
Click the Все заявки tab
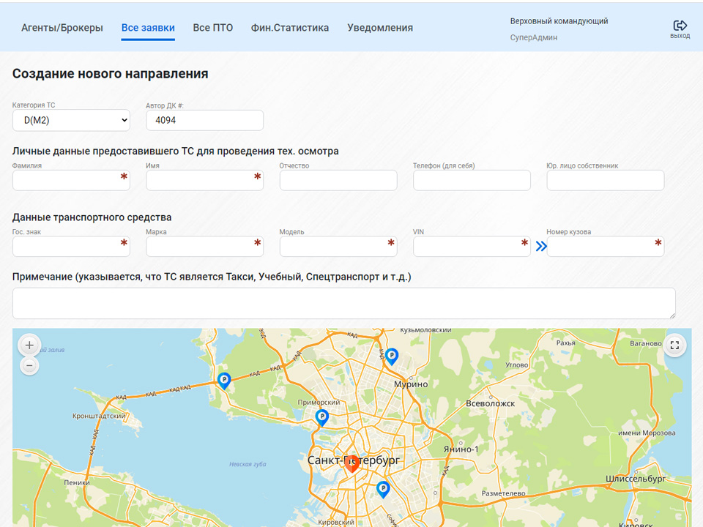[148, 28]
